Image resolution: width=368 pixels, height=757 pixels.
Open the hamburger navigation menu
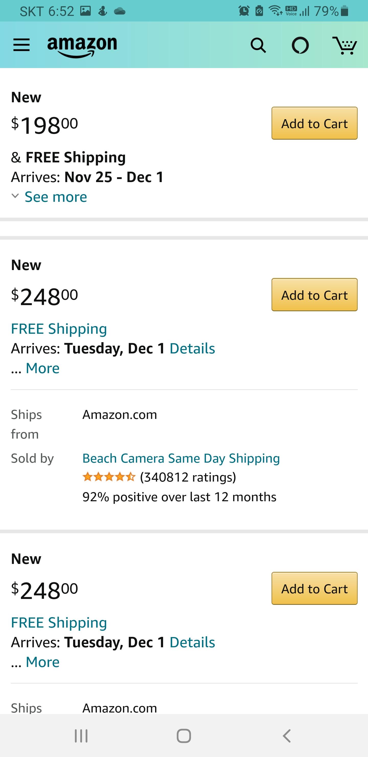pyautogui.click(x=21, y=45)
